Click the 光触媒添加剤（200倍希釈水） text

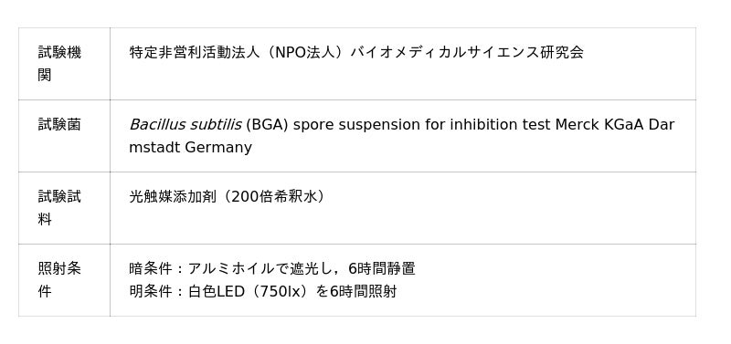click(227, 196)
